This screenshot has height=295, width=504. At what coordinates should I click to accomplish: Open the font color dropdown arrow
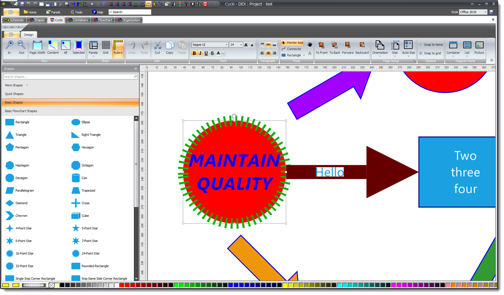(223, 53)
